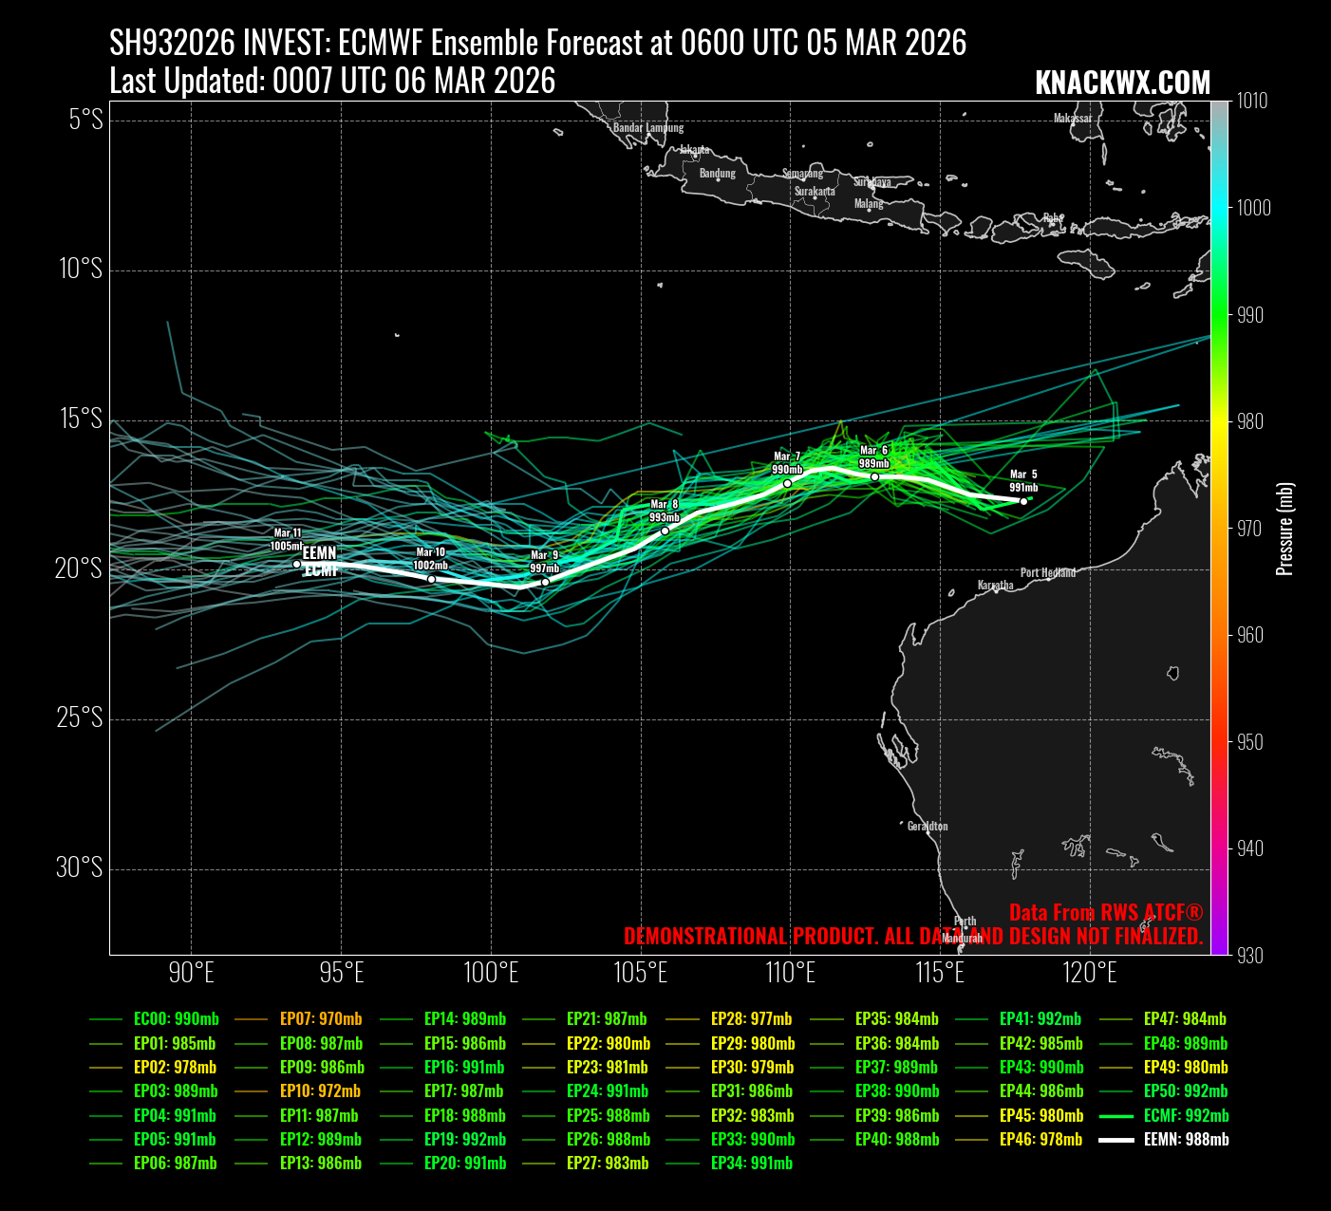Click the EEMN label on the mean track
This screenshot has height=1211, width=1331.
[319, 552]
